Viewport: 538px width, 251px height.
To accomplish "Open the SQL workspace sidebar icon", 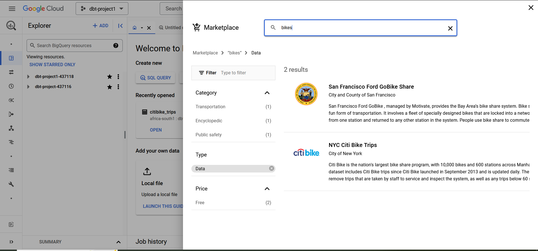I will (11, 58).
